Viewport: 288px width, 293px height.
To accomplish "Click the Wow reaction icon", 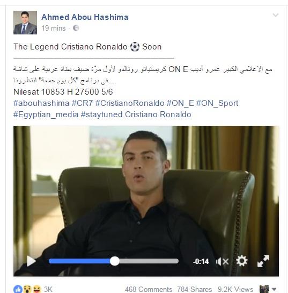I will 27,289.
